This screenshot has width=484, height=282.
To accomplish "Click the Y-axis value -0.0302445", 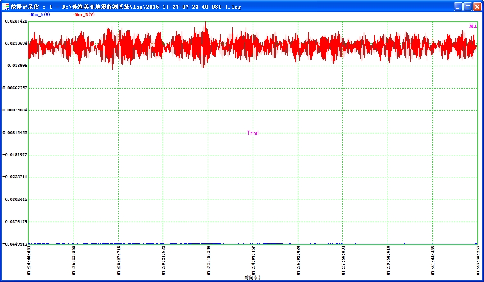I will (x=15, y=200).
